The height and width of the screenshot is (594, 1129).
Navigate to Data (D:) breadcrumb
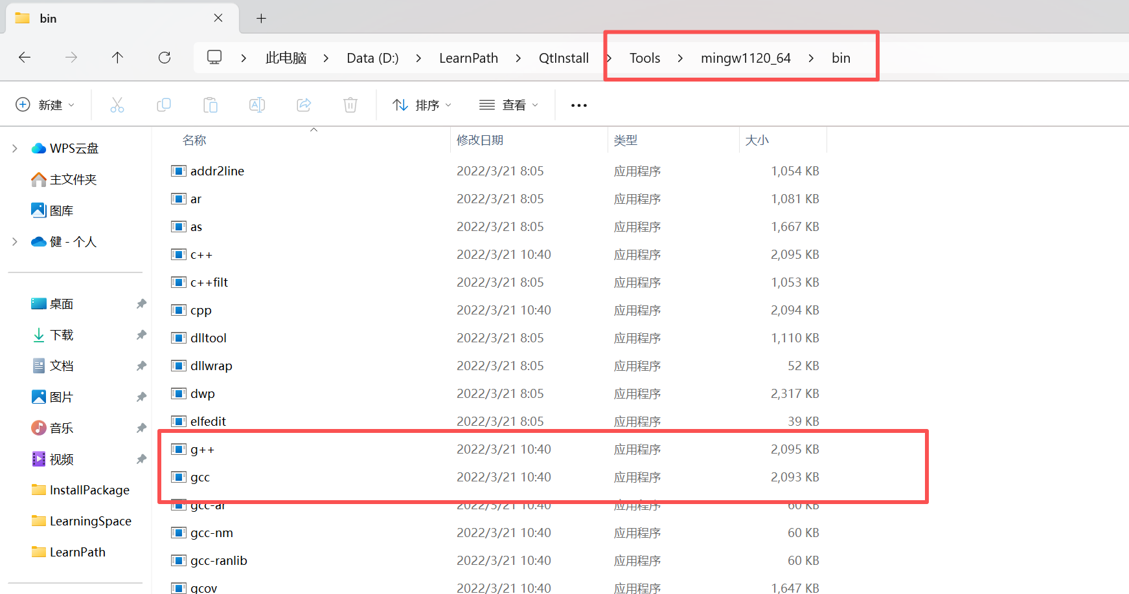click(x=372, y=58)
